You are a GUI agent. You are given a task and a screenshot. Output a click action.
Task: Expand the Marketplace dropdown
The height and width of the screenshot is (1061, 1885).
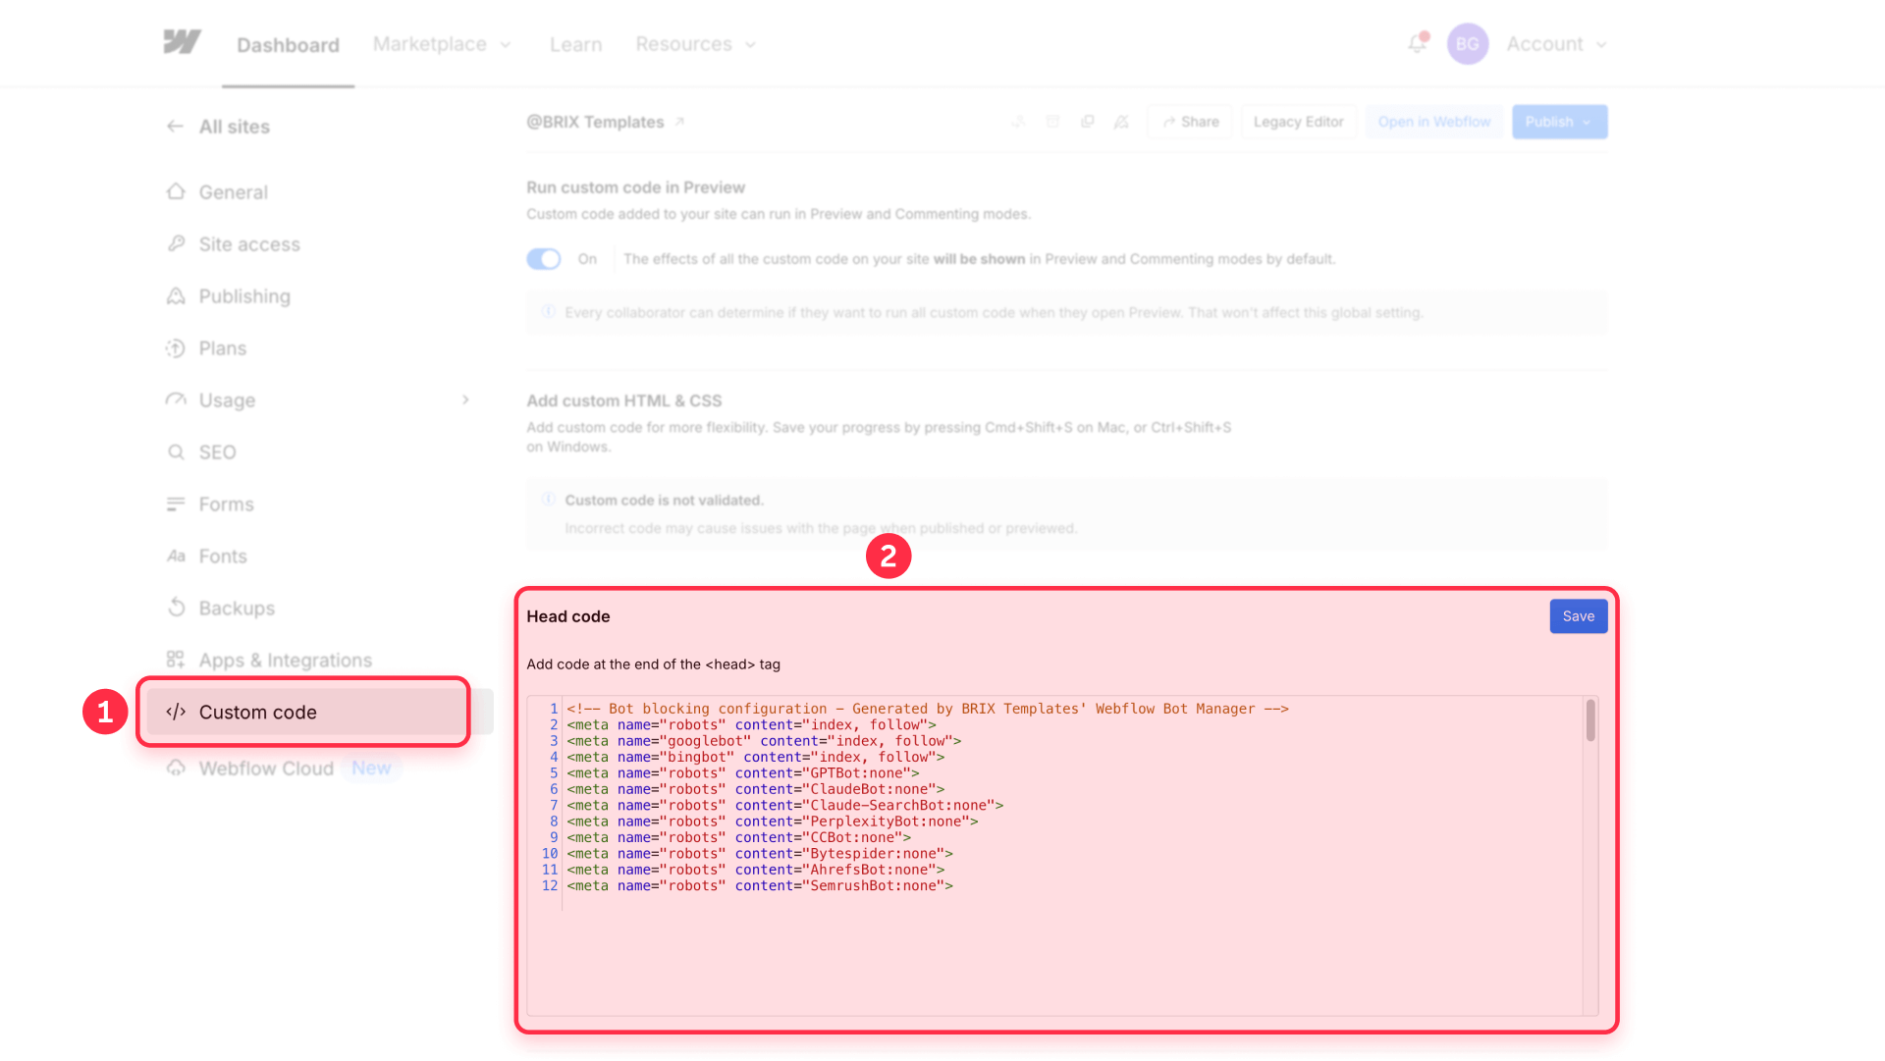(x=442, y=45)
